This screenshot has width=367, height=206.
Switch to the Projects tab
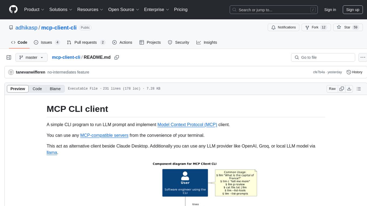point(150,42)
